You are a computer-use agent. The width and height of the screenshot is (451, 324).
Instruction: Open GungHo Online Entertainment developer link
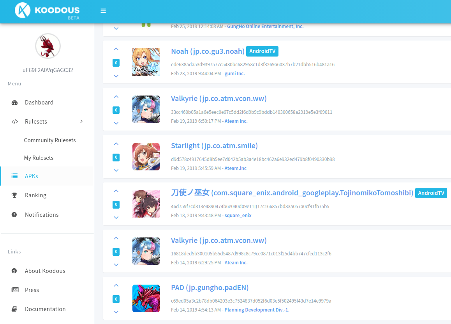pyautogui.click(x=265, y=26)
